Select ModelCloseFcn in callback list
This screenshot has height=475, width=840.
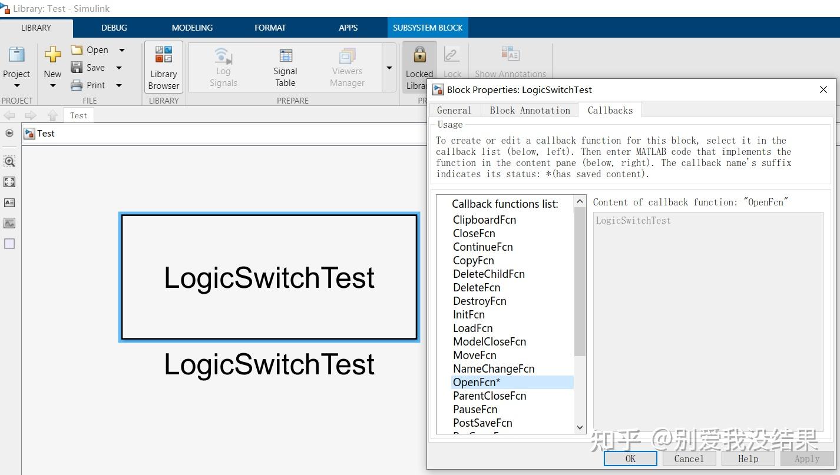490,341
